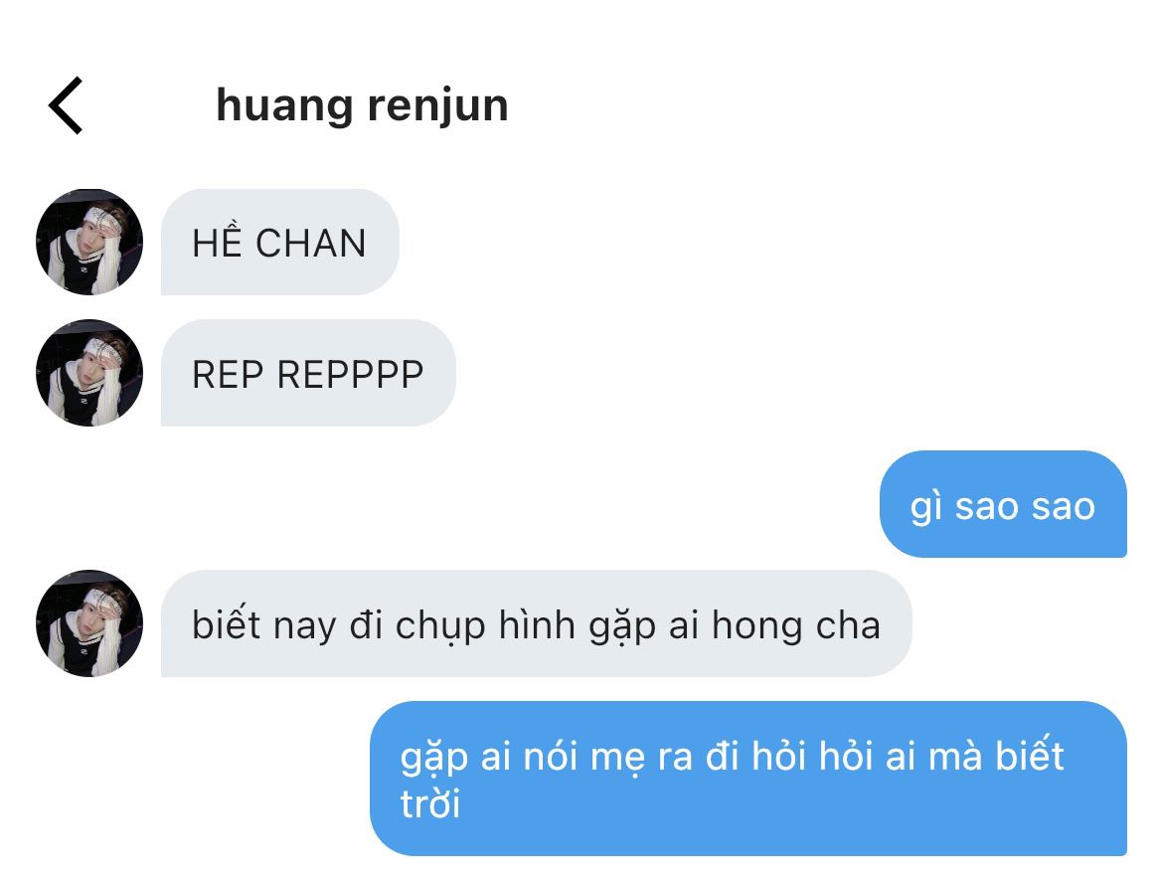The height and width of the screenshot is (875, 1162).
Task: Click 'mà biết' in the last blue bubble
Action: [x=997, y=757]
